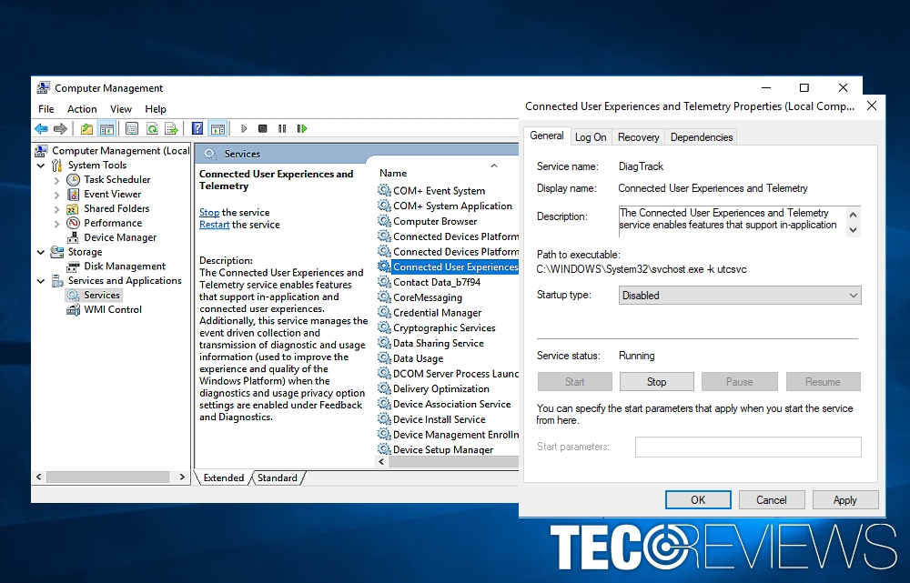Open Help from the question mark icon
Viewport: 910px width, 583px height.
point(197,129)
